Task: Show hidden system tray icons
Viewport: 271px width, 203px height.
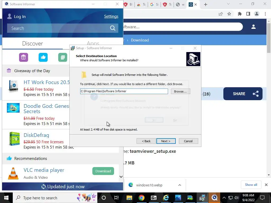Action: [x=224, y=198]
